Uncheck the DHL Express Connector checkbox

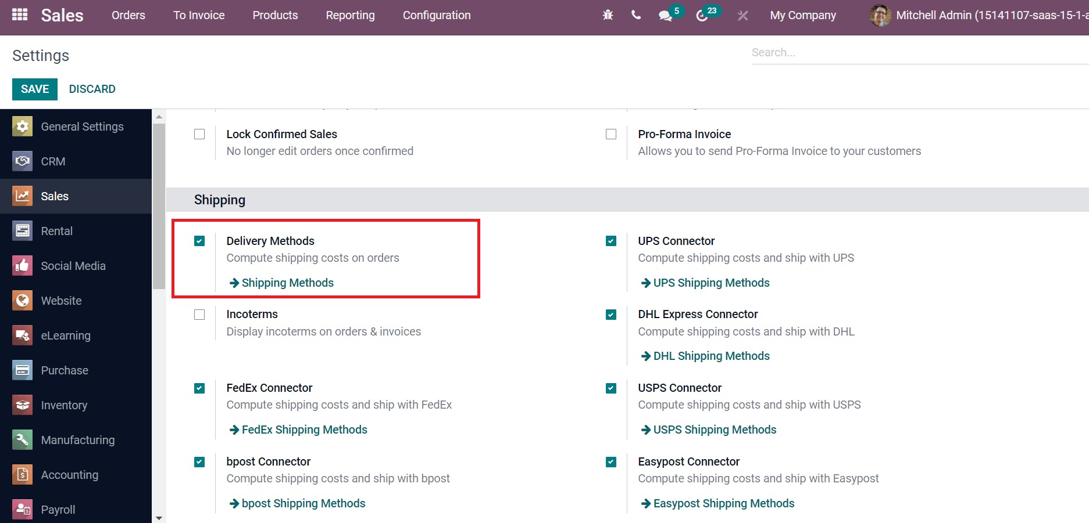[x=611, y=315]
